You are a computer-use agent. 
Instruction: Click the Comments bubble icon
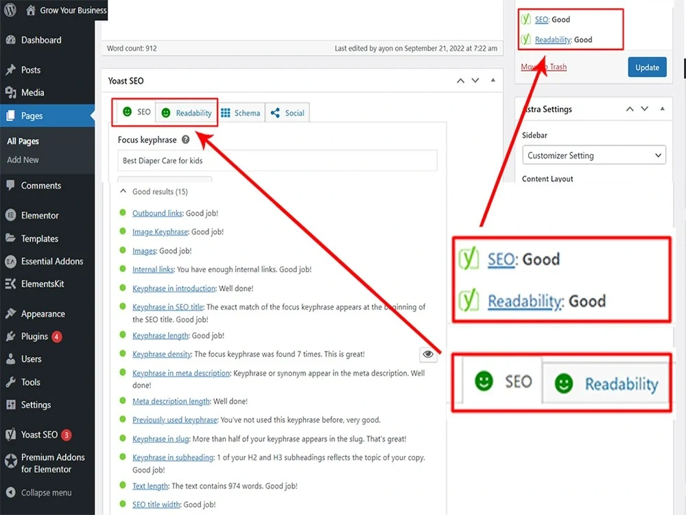click(x=11, y=185)
